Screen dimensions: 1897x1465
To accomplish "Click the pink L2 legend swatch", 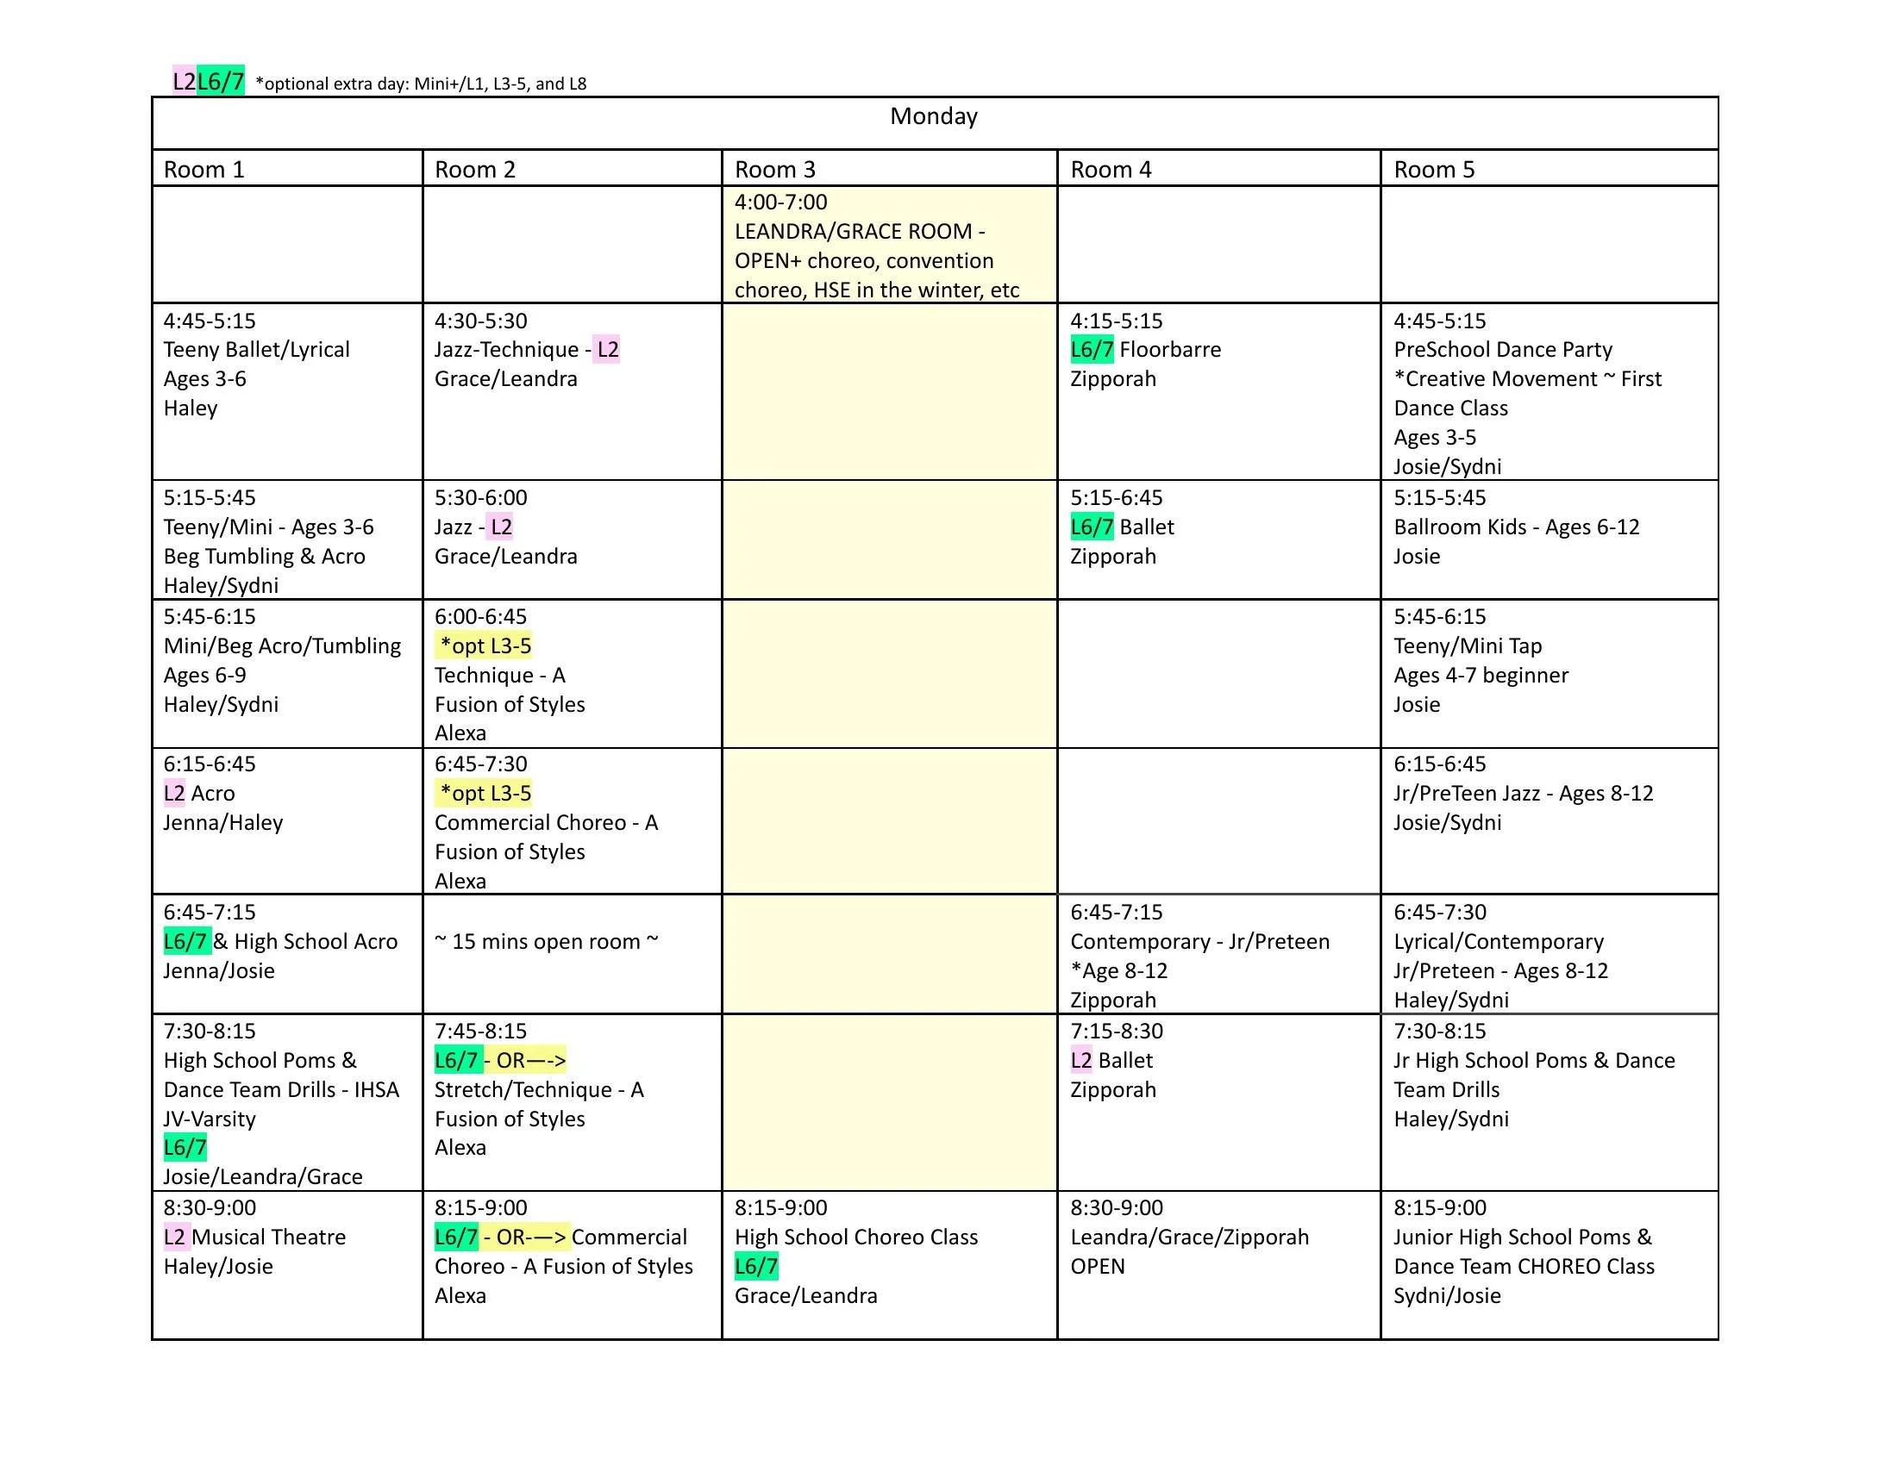I will (x=185, y=82).
